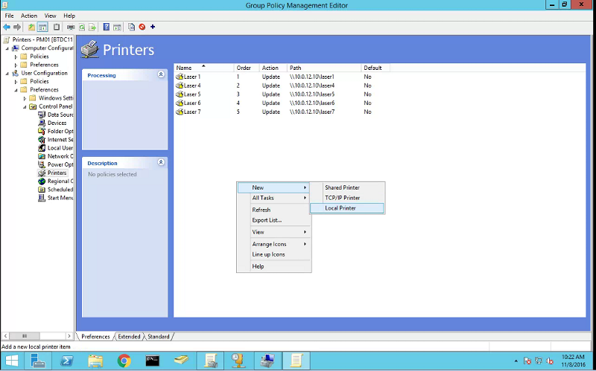Image resolution: width=596 pixels, height=371 pixels.
Task: Select Printers in the console tree
Action: pyautogui.click(x=57, y=173)
